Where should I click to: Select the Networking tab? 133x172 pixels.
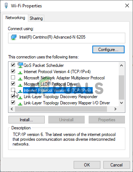(x=15, y=18)
